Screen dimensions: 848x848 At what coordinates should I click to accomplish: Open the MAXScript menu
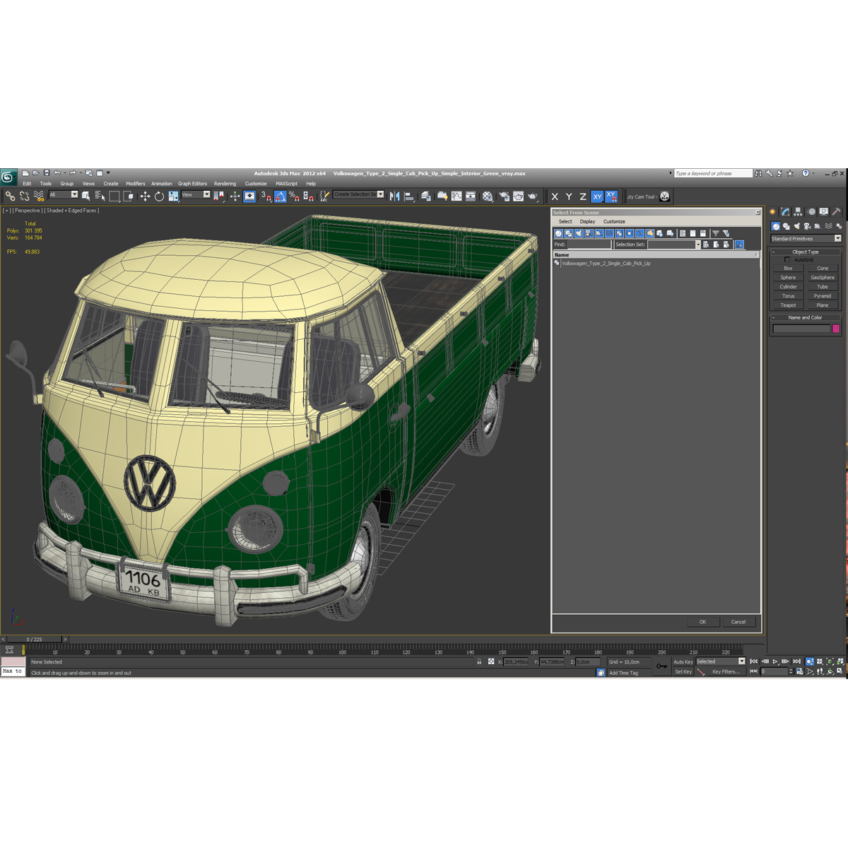tap(286, 184)
